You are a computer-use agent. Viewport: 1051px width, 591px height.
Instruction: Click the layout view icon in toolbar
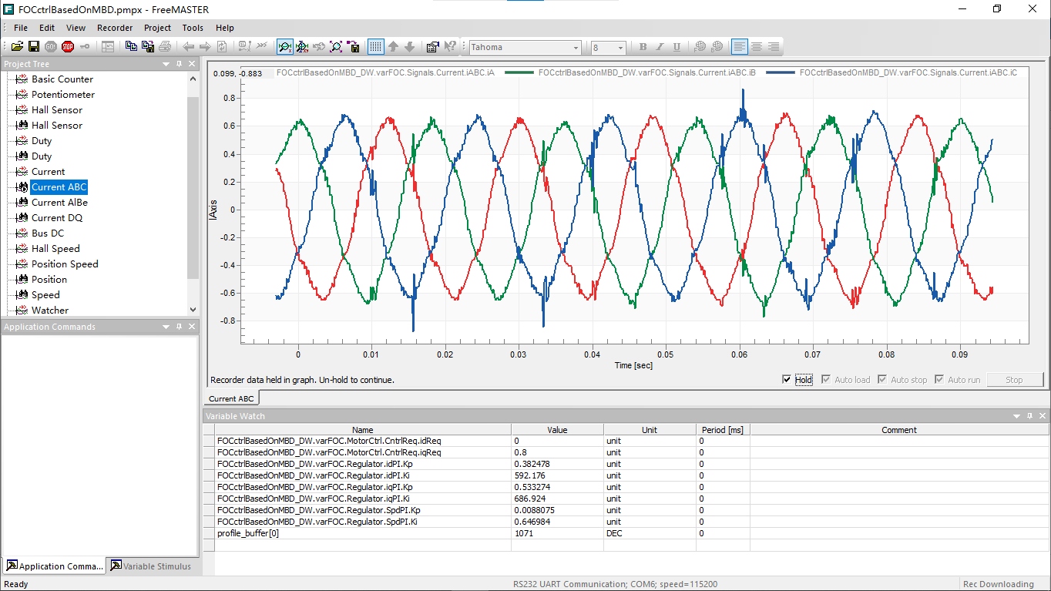(108, 47)
